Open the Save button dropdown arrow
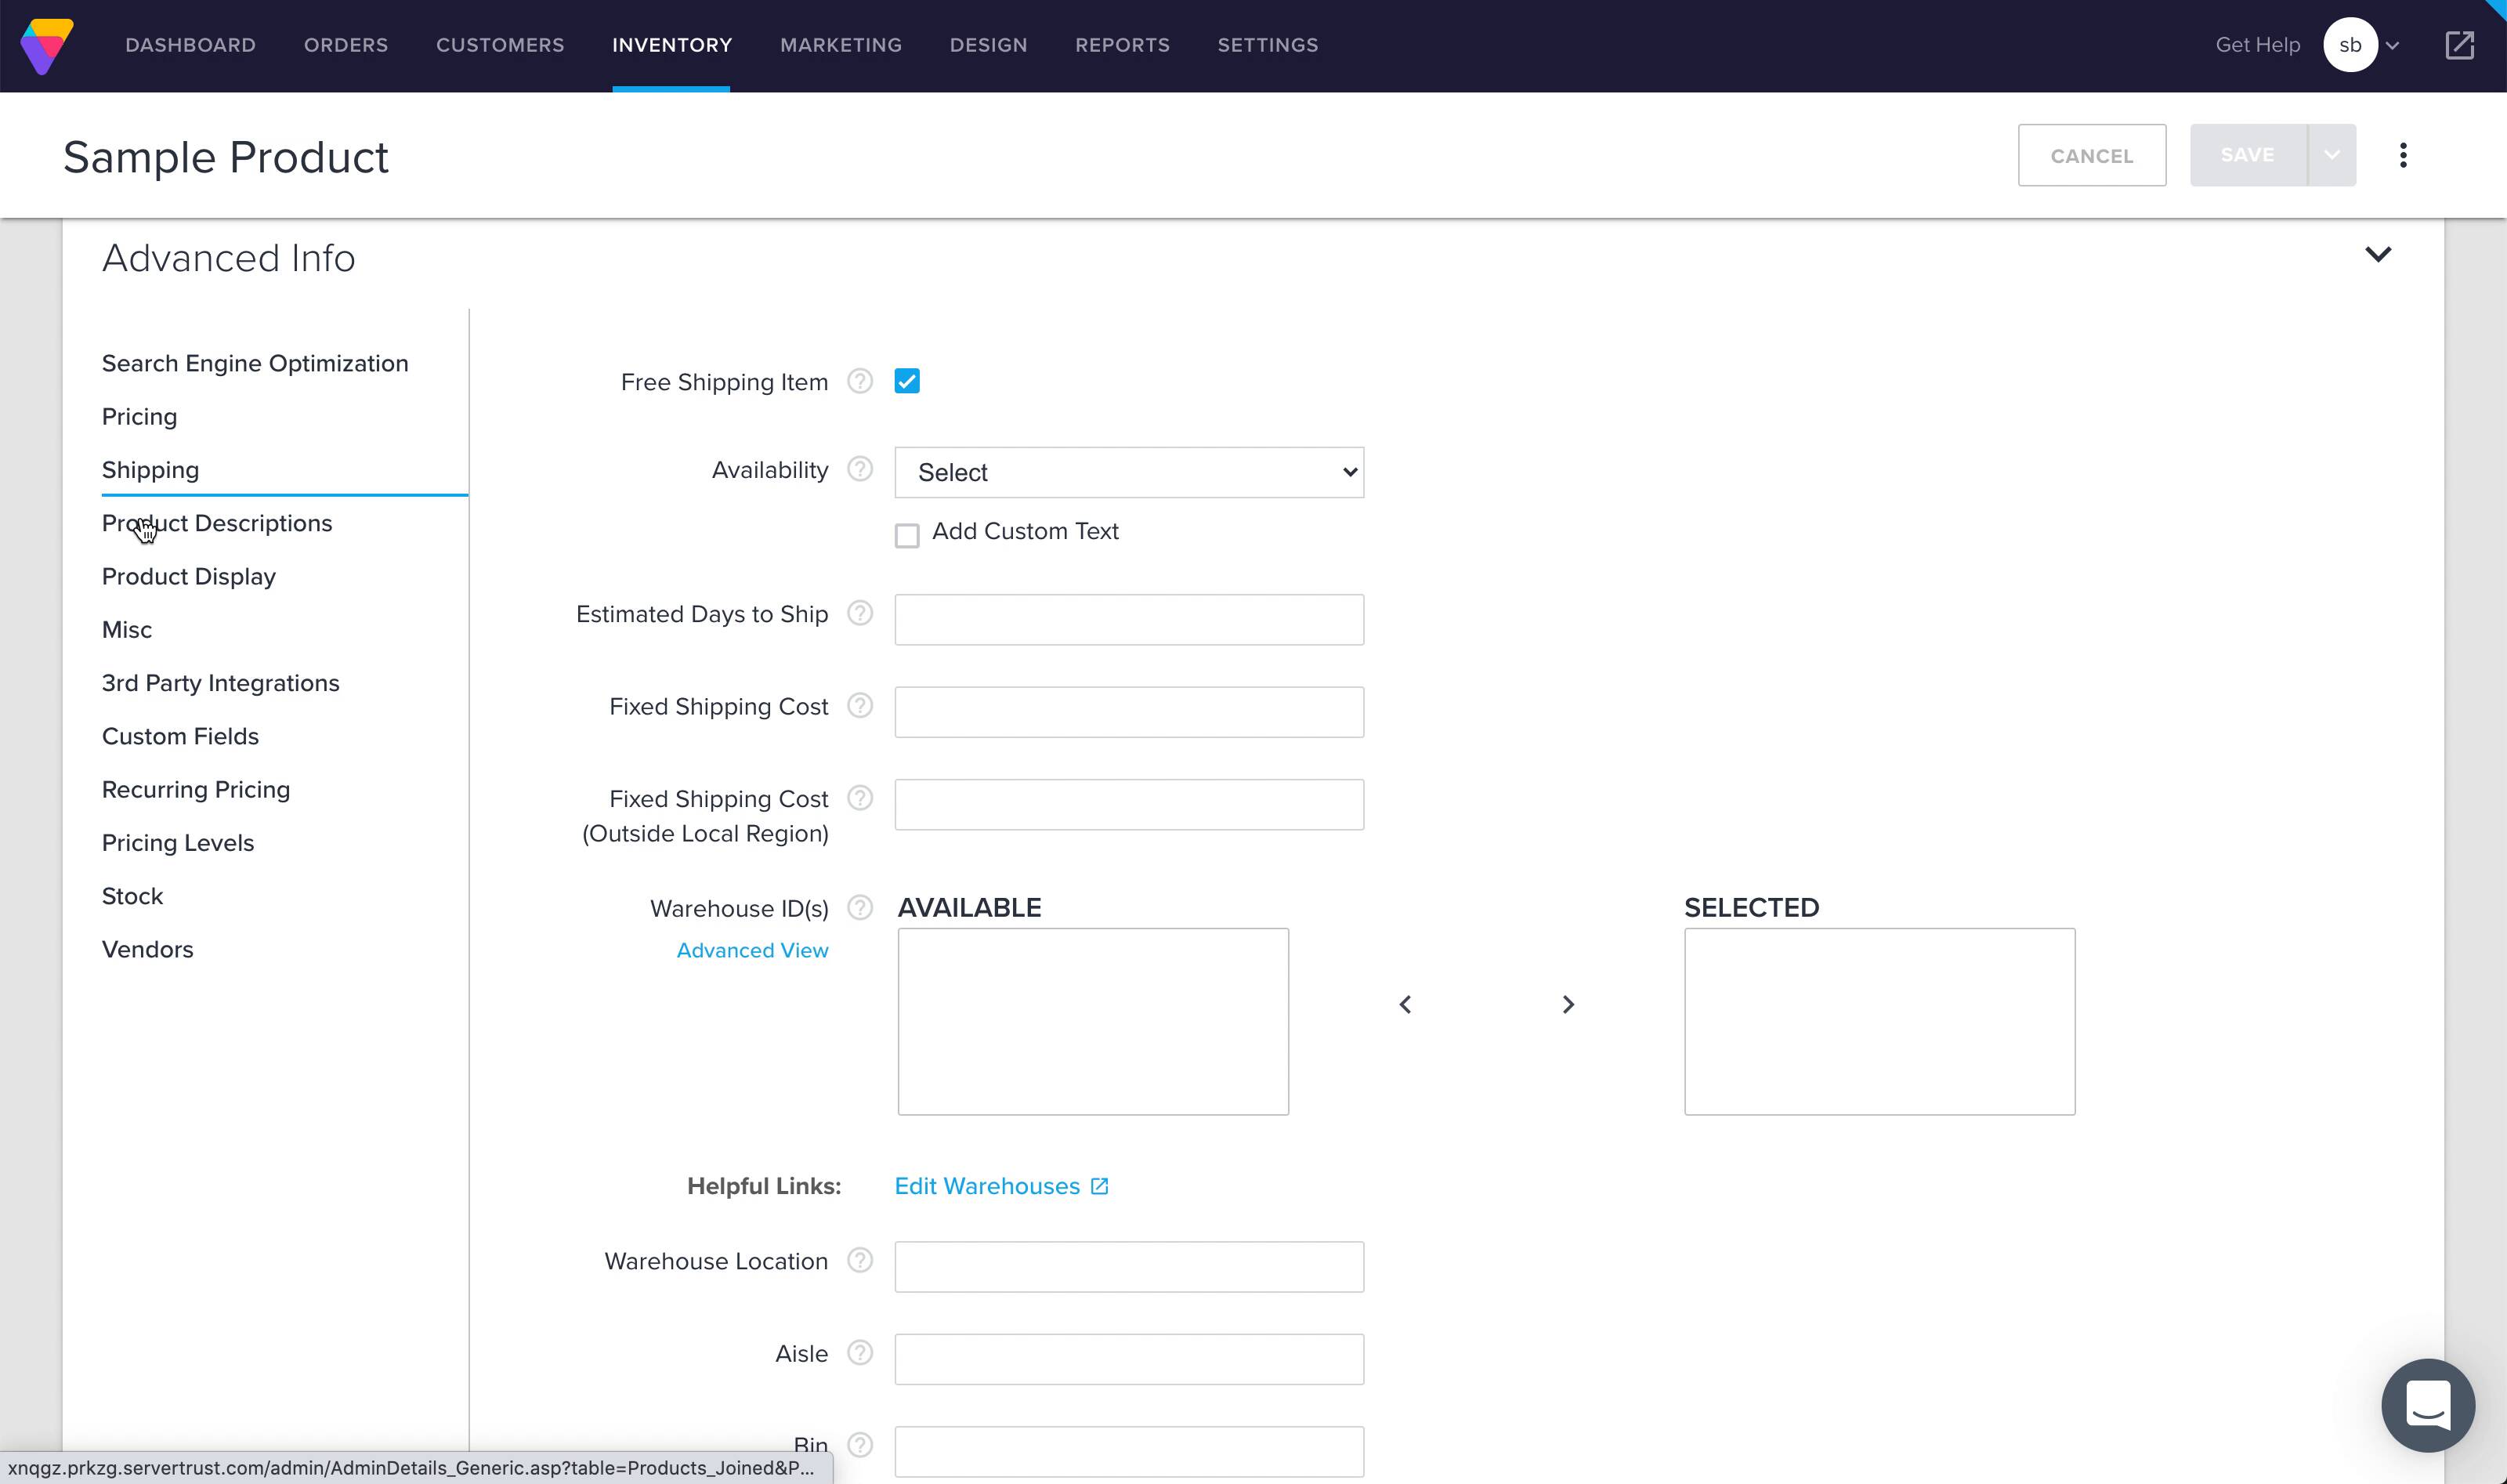 click(2331, 155)
